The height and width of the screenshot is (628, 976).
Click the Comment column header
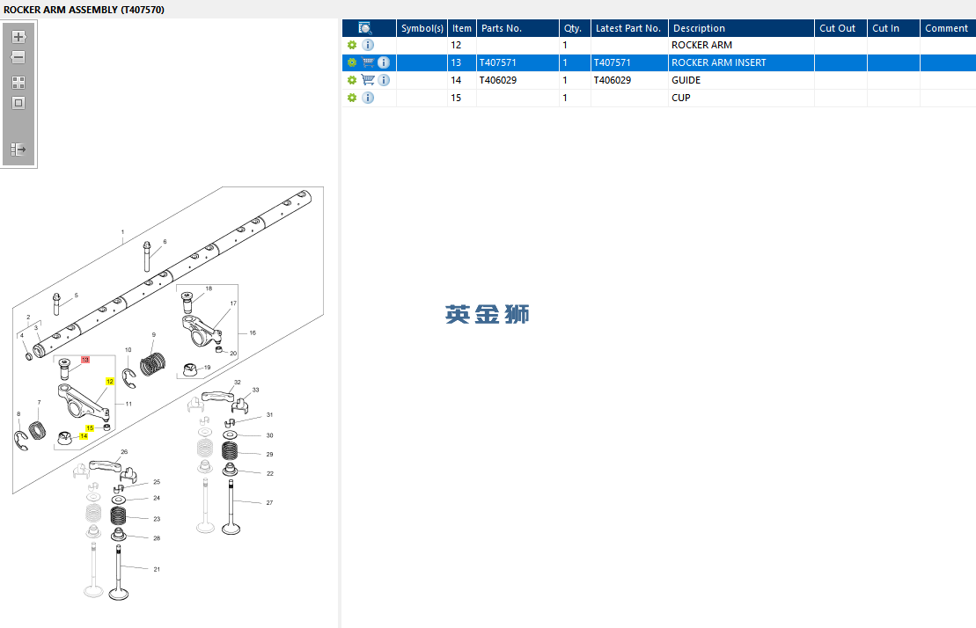point(948,28)
